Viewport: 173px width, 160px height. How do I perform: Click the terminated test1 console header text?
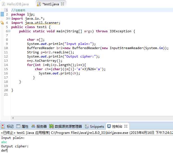pos(87,133)
